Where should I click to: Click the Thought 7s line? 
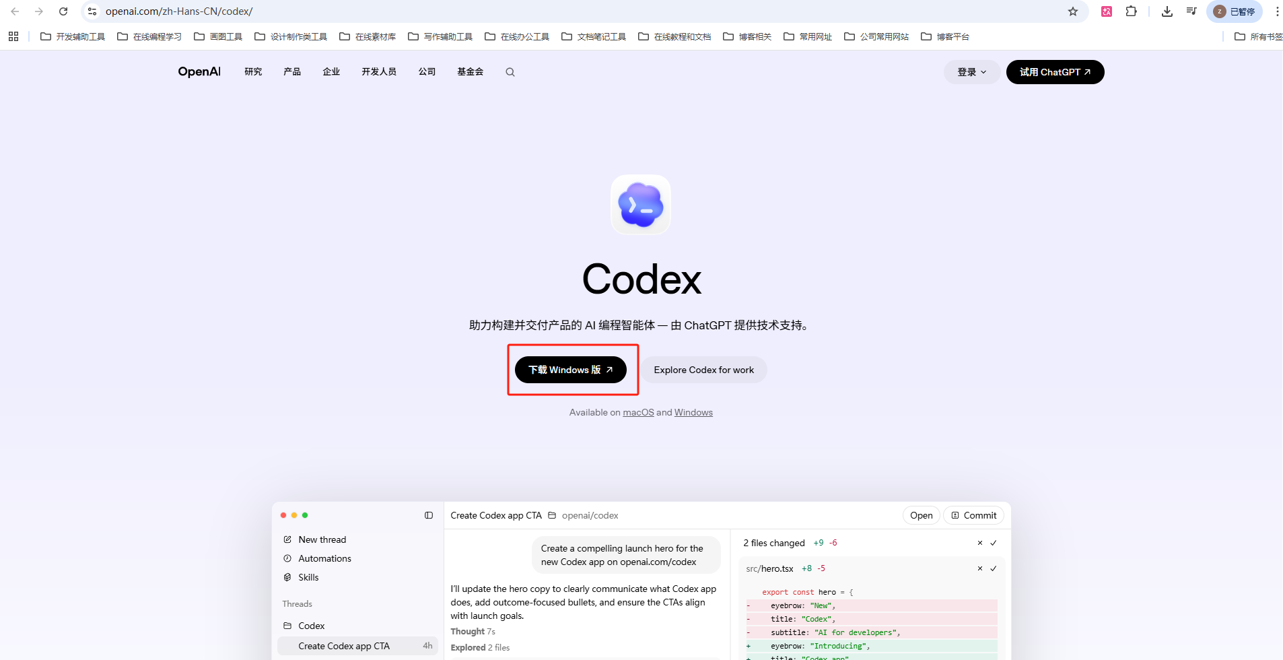click(x=473, y=631)
